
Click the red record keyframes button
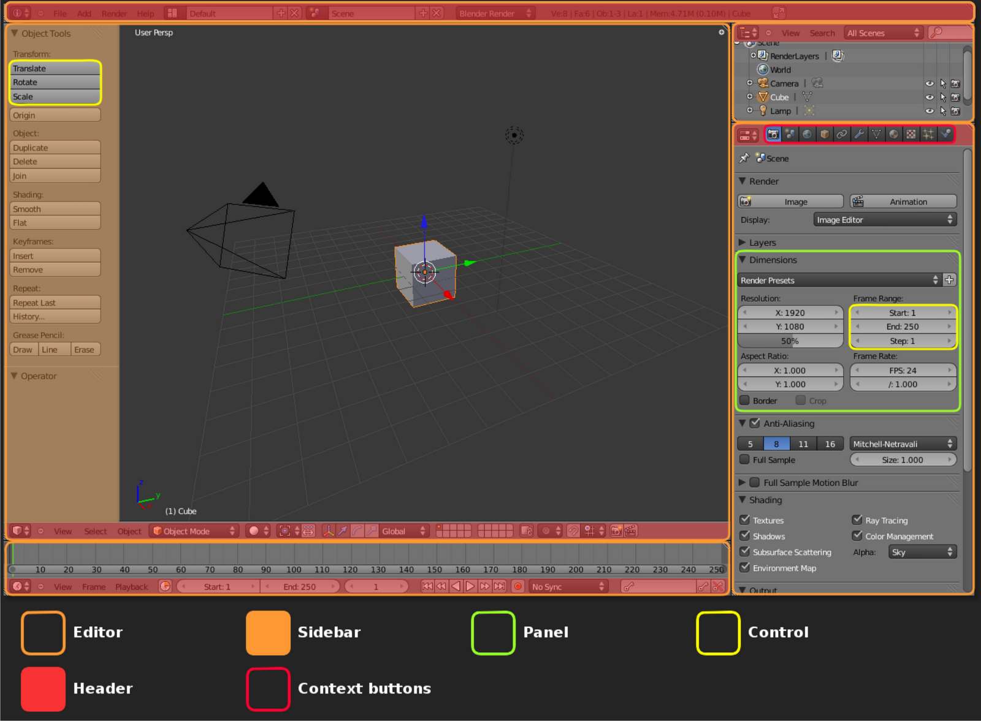(x=518, y=586)
